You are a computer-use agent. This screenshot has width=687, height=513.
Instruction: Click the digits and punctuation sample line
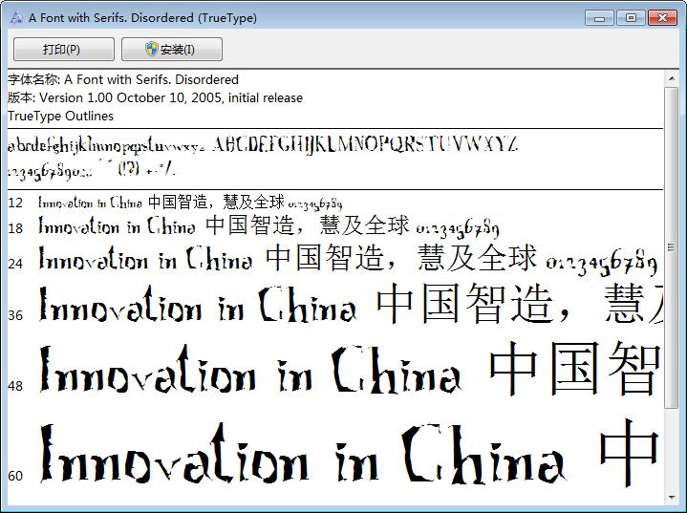pyautogui.click(x=92, y=169)
